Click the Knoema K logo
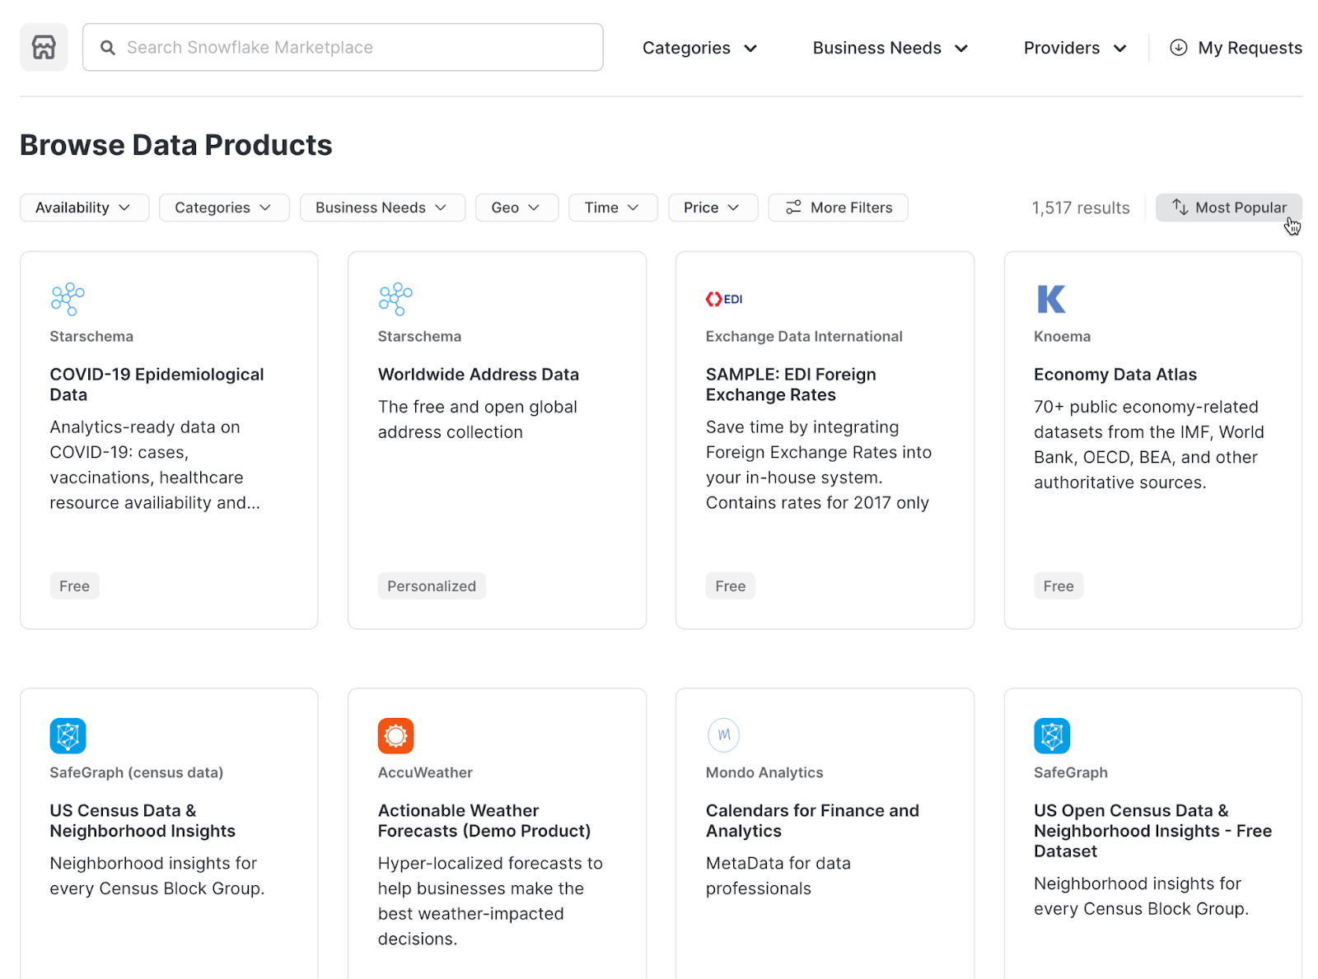This screenshot has width=1318, height=979. (1051, 299)
